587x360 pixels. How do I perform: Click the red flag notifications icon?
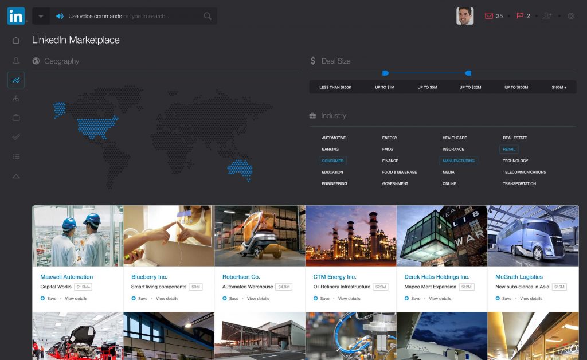[520, 16]
